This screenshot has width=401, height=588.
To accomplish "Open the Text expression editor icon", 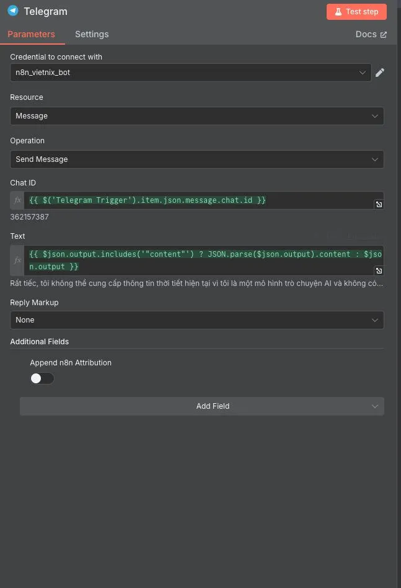I will tap(379, 270).
